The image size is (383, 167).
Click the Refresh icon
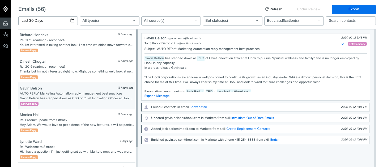click(x=266, y=9)
